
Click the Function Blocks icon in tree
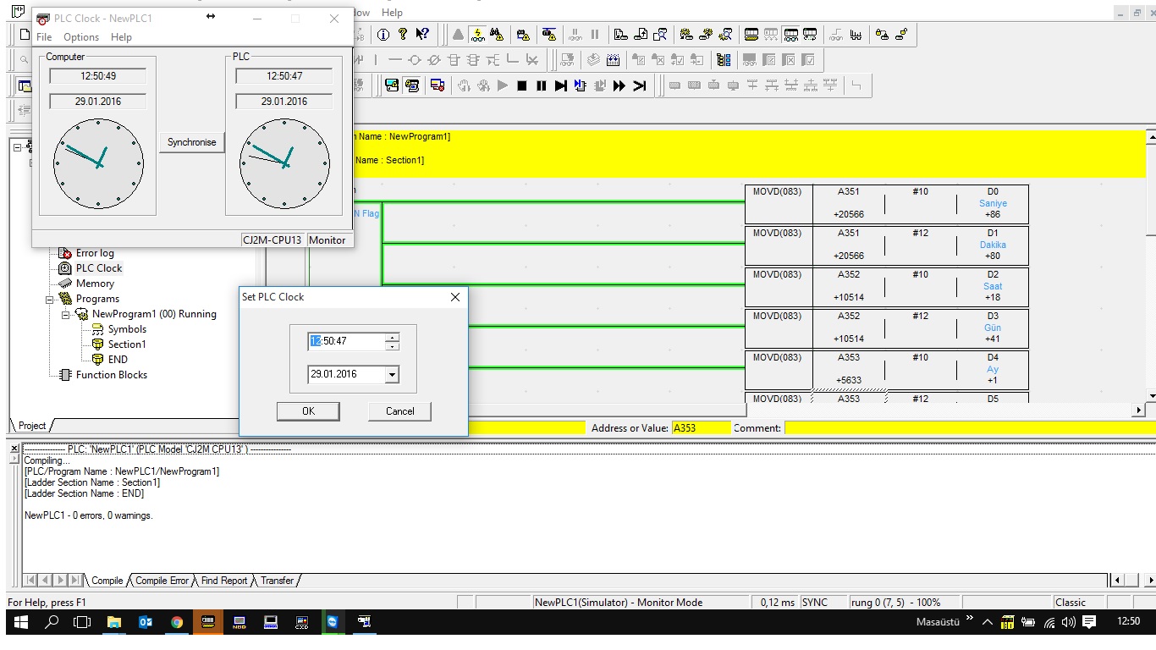[65, 375]
